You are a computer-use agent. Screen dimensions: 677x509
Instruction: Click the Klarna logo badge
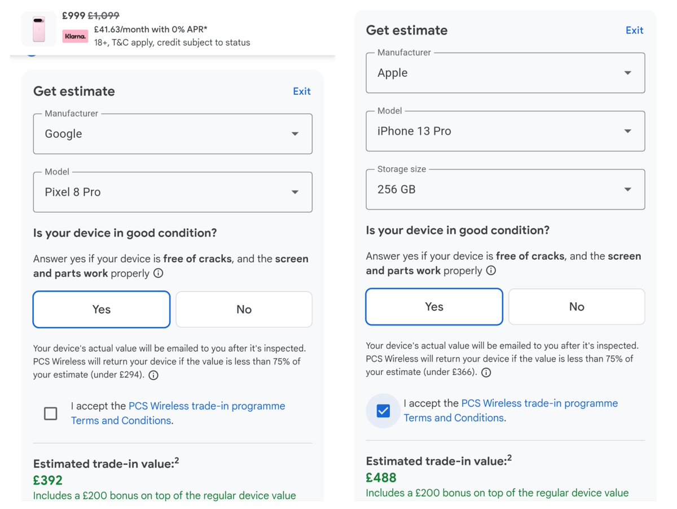[x=75, y=36]
